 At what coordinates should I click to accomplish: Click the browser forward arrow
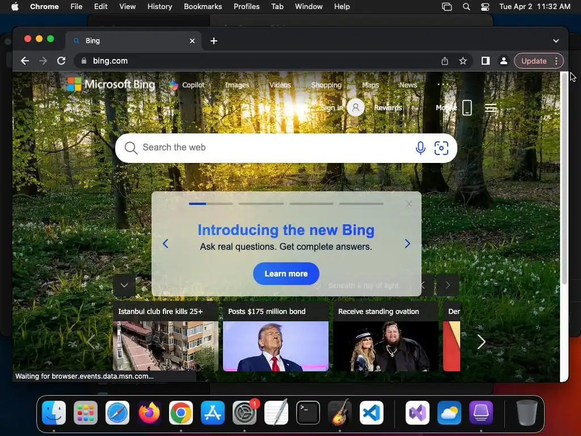[x=43, y=61]
